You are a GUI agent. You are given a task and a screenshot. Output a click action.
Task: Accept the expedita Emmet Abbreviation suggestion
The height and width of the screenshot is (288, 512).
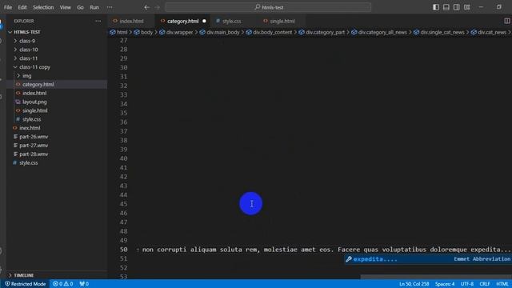point(428,259)
